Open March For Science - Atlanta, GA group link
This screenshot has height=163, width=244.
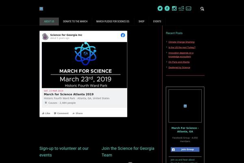tap(185, 130)
